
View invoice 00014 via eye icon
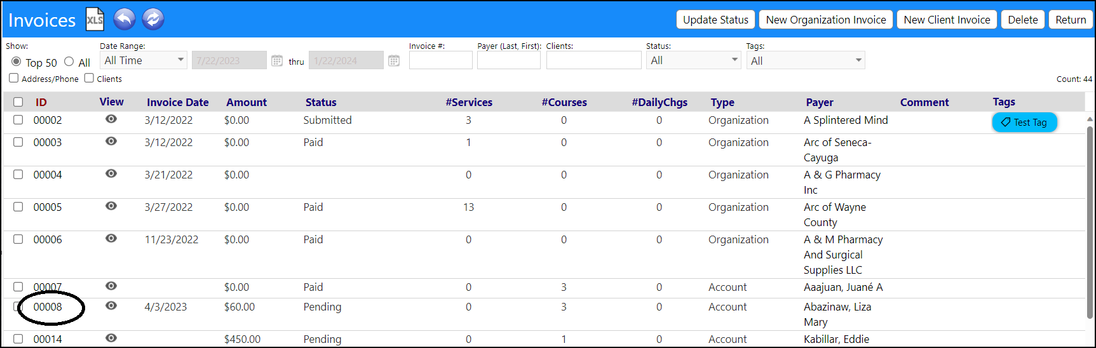pyautogui.click(x=111, y=338)
